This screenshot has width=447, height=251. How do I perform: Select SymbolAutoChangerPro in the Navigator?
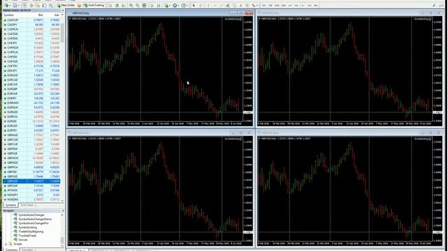(x=34, y=223)
